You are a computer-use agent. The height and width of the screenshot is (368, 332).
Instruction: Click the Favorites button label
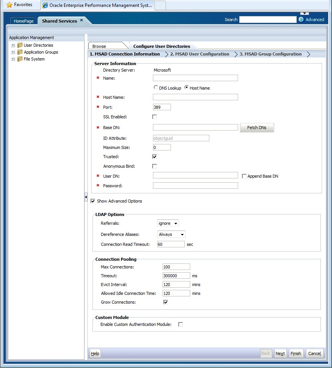[x=23, y=5]
